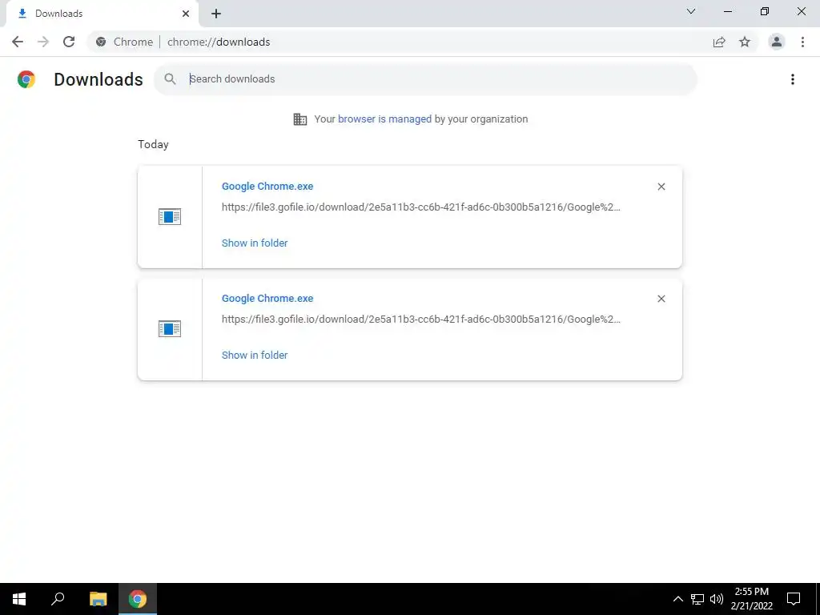Open the second download's gofile.io URL
This screenshot has width=820, height=615.
point(421,319)
